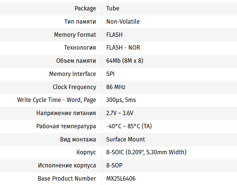The image size is (237, 185).
Task: Select the "Tube" package value
Action: click(x=113, y=8)
